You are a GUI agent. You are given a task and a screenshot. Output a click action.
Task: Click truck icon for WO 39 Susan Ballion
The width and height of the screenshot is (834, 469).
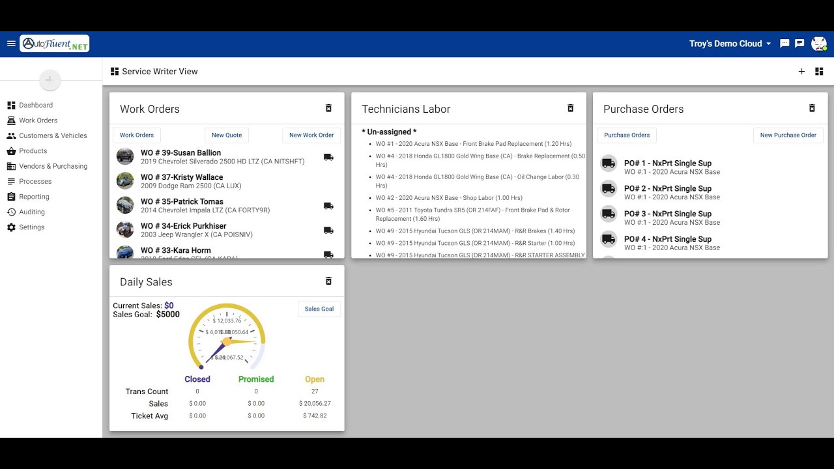[x=328, y=157]
